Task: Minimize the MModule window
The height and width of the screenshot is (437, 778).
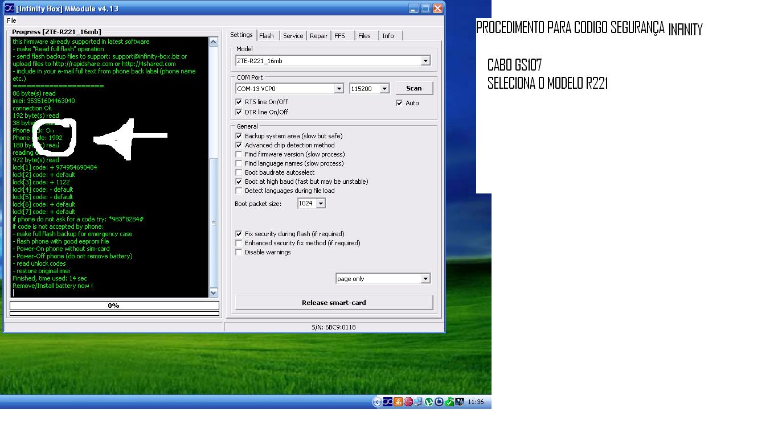Action: (x=414, y=9)
